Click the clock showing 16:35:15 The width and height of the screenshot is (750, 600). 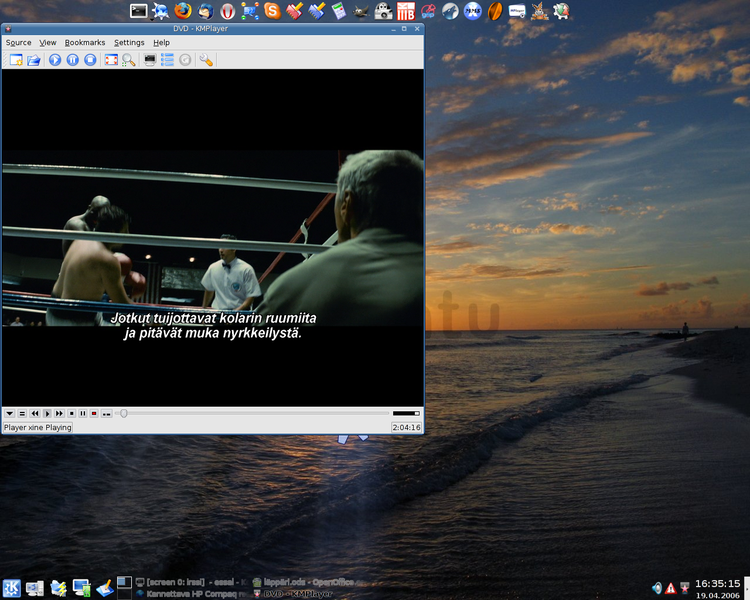(x=718, y=584)
